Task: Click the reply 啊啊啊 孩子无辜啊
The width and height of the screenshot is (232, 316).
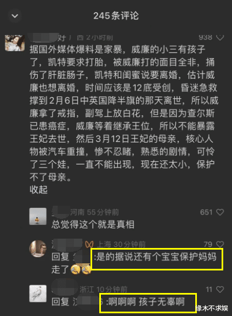Action: 145,302
